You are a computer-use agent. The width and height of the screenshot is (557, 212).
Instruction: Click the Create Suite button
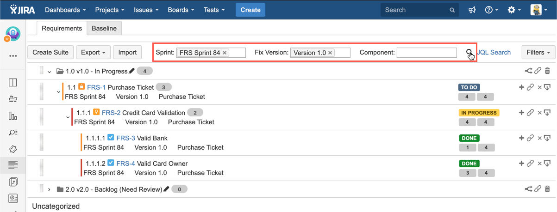coord(50,52)
